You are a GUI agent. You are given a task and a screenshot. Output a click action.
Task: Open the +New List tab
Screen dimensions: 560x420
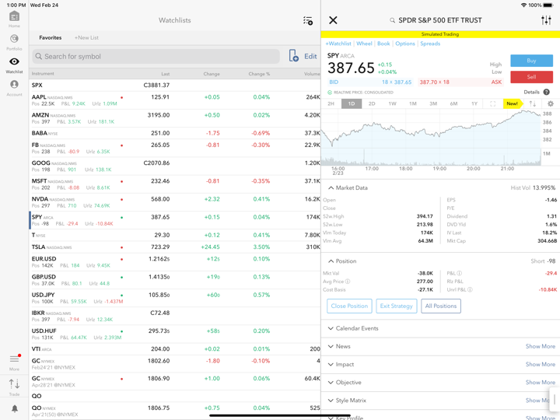coord(86,37)
